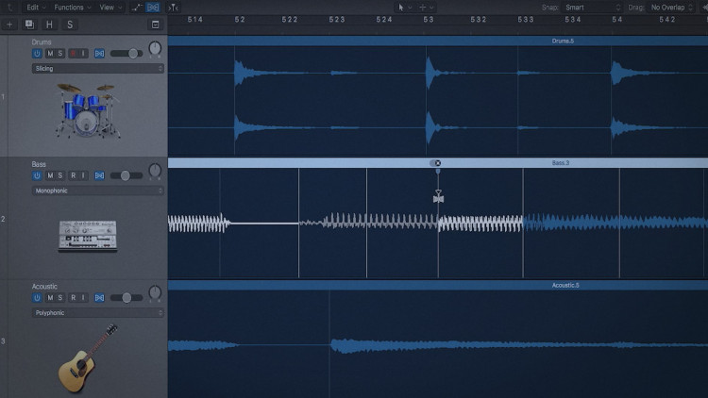Viewport: 708px width, 398px height.
Task: Click the Flex icon on Bass track
Action: [x=99, y=175]
